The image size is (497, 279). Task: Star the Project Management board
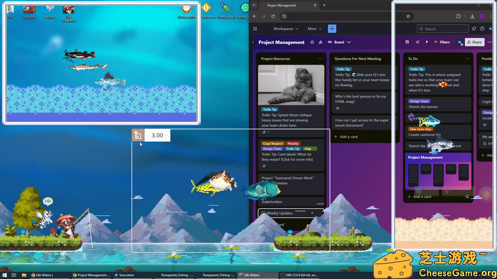(312, 42)
